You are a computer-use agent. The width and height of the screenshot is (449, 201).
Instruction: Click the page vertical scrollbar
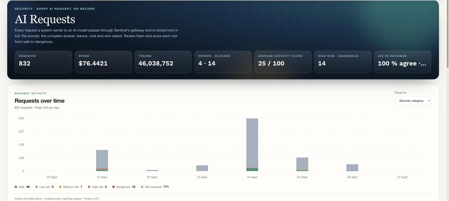447,34
